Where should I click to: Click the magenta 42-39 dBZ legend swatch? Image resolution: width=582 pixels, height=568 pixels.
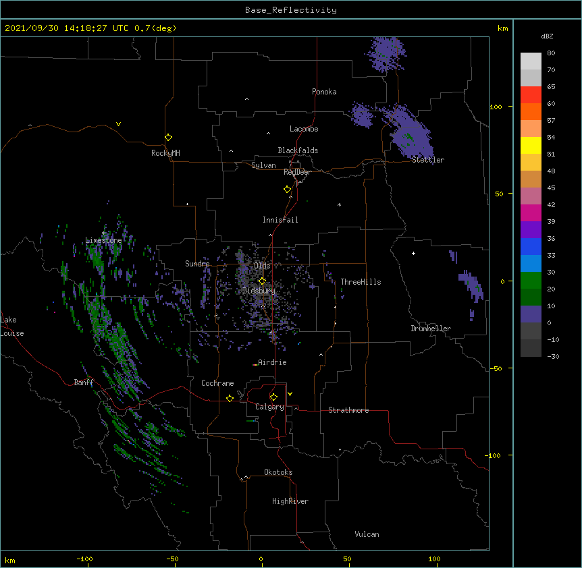click(x=531, y=212)
